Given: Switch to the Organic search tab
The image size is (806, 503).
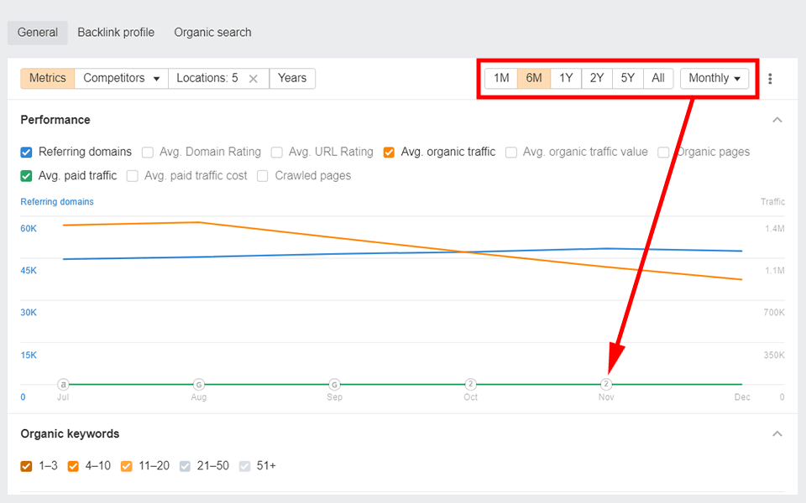Looking at the screenshot, I should 212,33.
